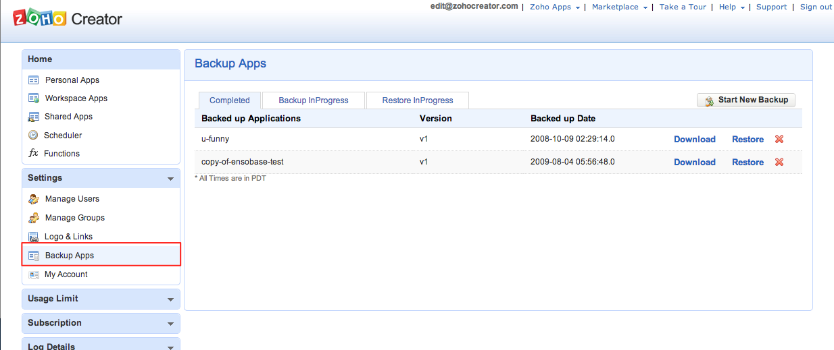Delete the copy-of-ensobase-test backup
Screen dimensions: 834x350
click(779, 162)
